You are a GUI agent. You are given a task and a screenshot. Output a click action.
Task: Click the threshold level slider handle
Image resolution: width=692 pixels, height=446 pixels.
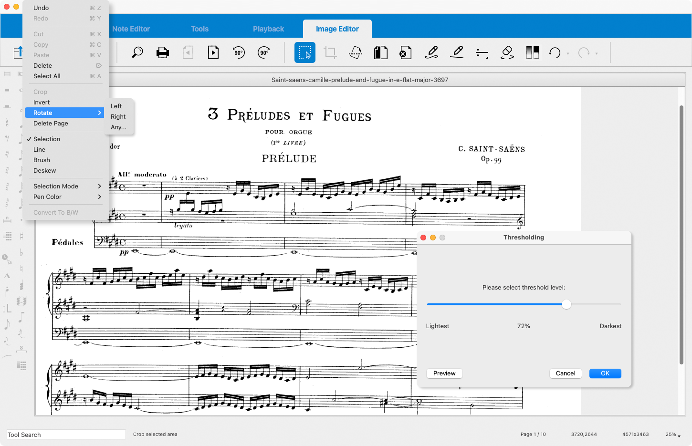[566, 304]
